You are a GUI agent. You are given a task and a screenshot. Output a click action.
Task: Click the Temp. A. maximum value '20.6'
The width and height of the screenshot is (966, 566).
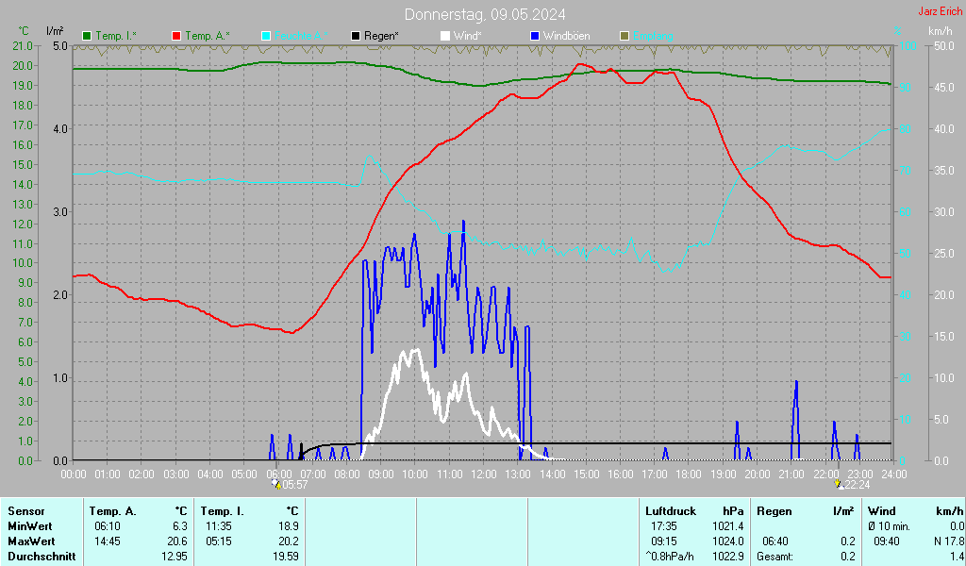[x=177, y=541]
